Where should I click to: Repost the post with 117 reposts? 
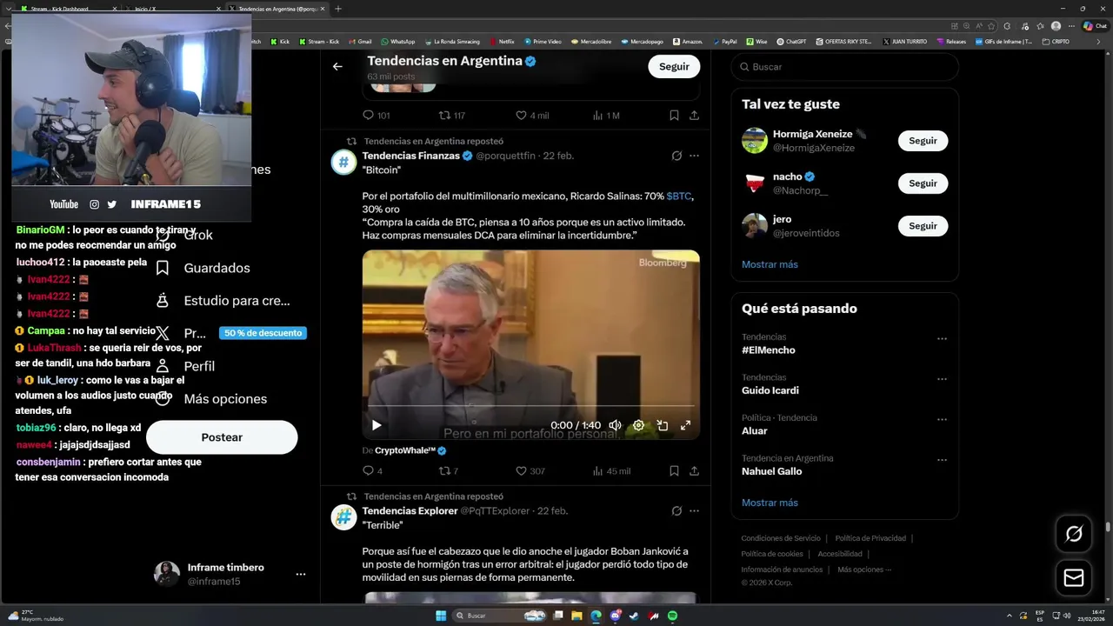tap(452, 115)
